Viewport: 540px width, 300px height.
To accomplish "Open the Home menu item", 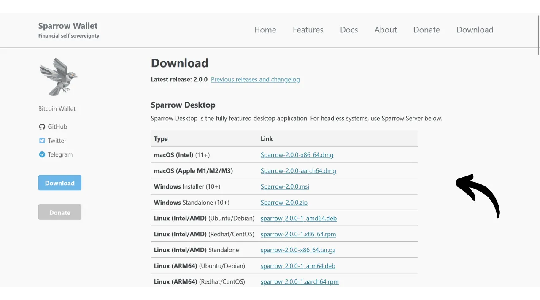I will pyautogui.click(x=265, y=30).
